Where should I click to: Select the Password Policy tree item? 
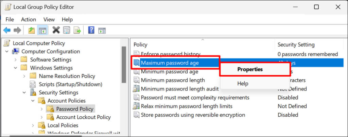point(75,109)
